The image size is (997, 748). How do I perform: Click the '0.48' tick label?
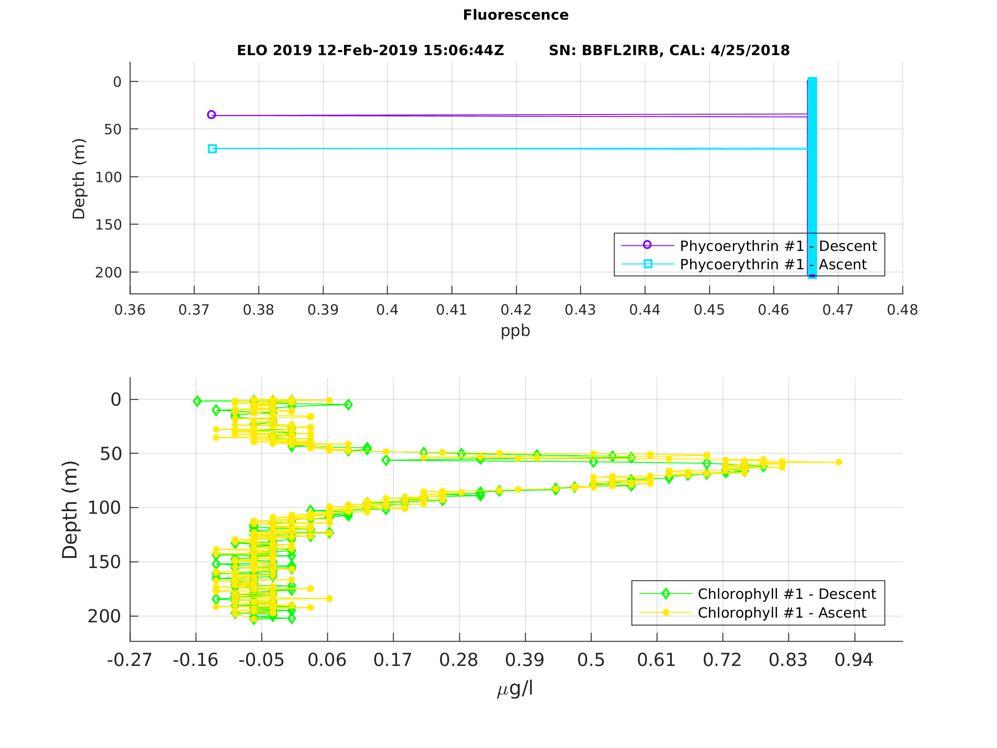[903, 310]
